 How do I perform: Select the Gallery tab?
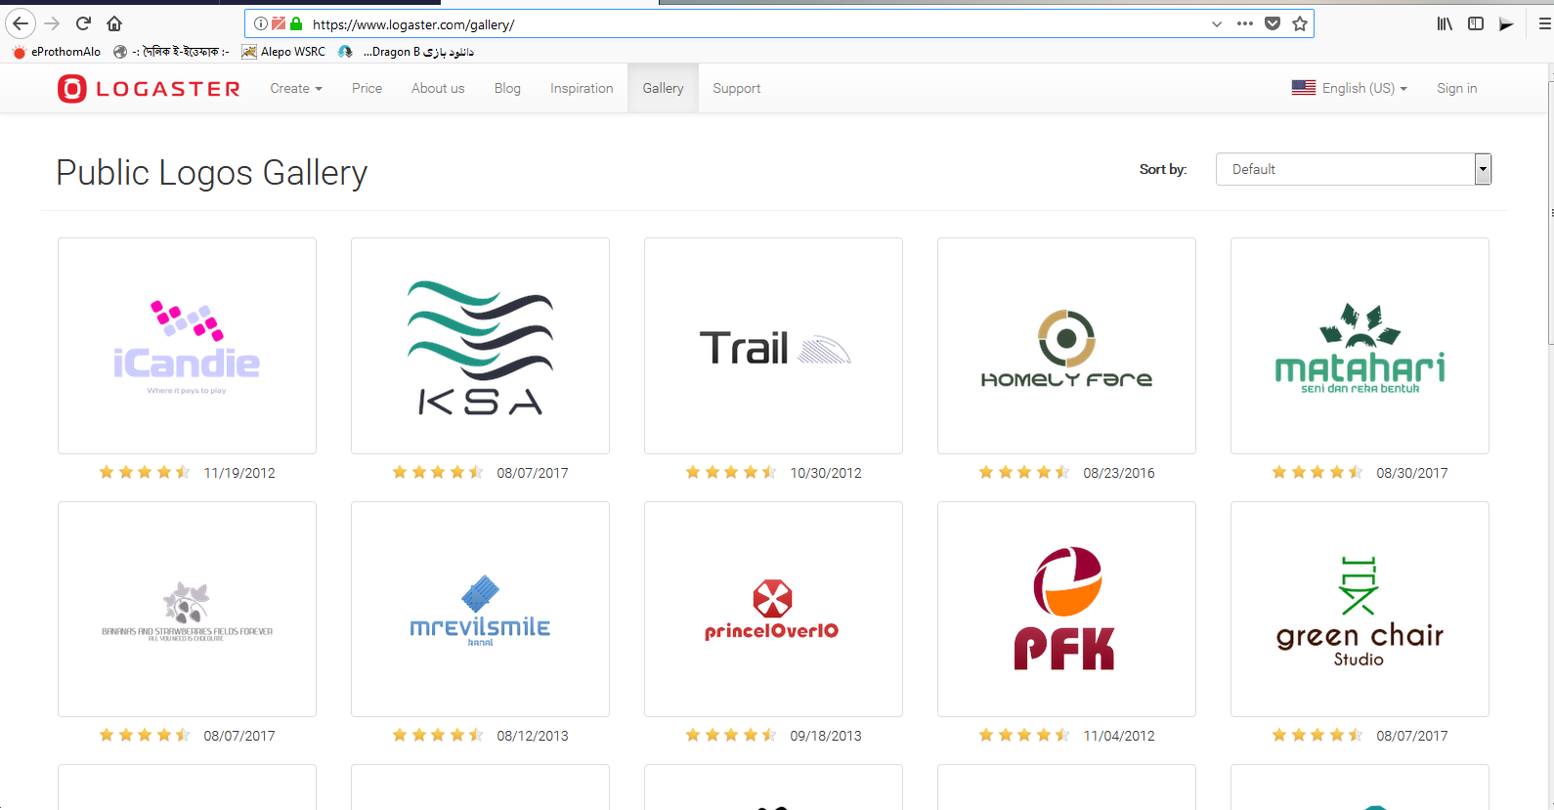point(663,88)
